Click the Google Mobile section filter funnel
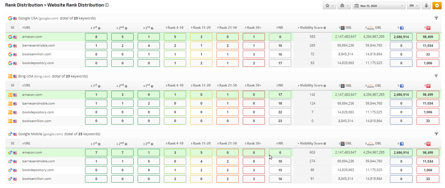 436,134
